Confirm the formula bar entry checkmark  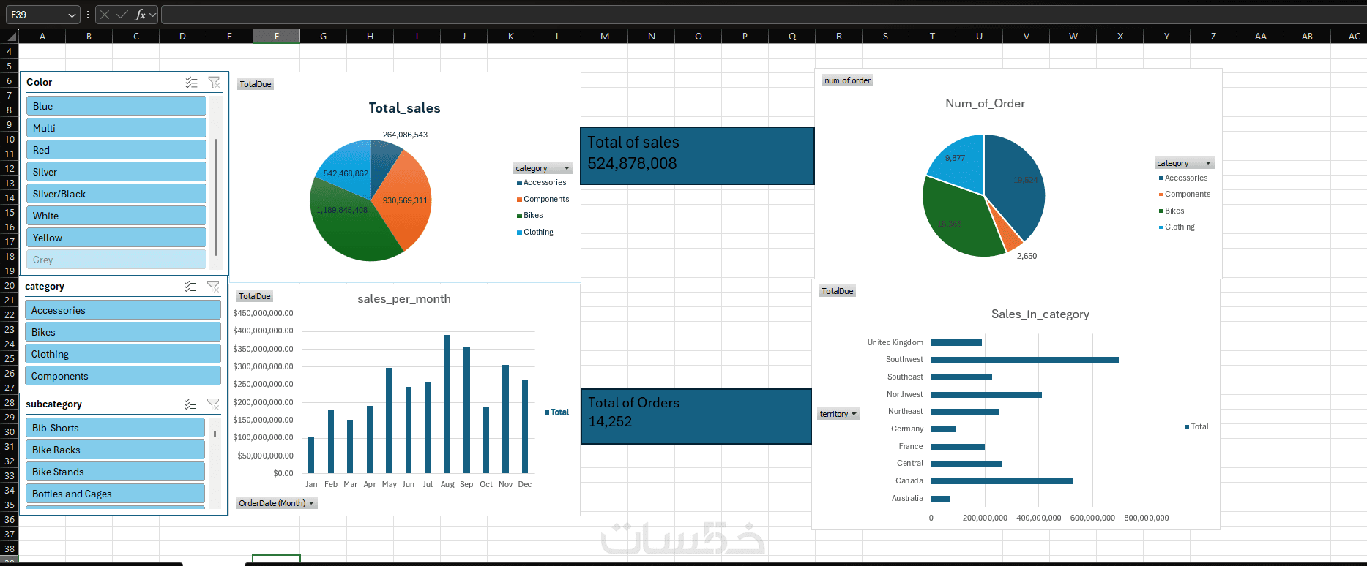point(122,15)
